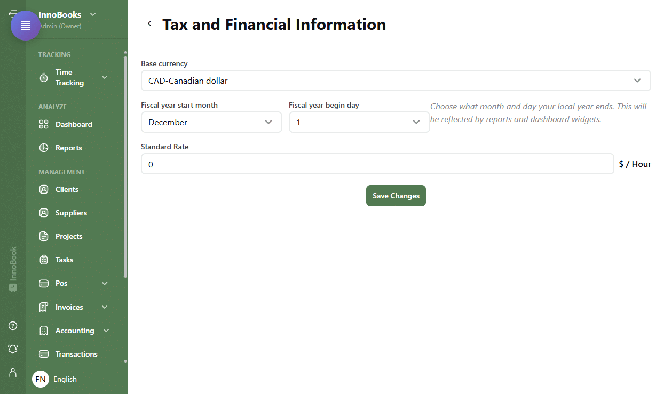Open notifications bell icon
The height and width of the screenshot is (394, 664).
click(x=13, y=349)
